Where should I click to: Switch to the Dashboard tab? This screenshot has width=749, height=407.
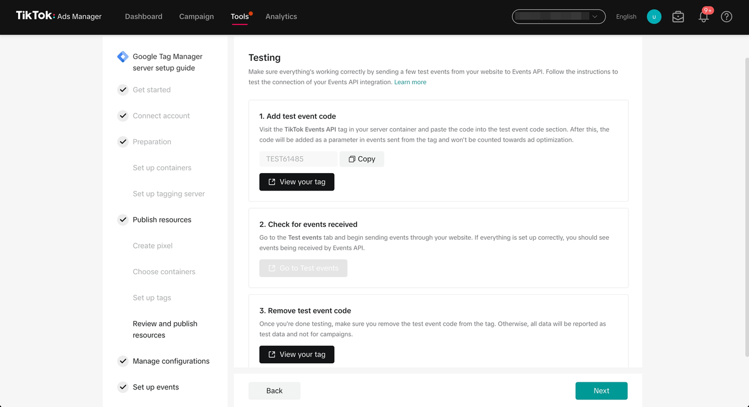tap(143, 16)
